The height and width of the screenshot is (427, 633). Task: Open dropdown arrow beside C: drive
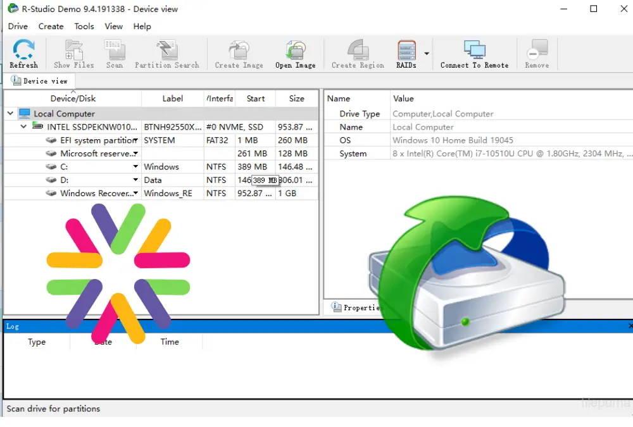pos(135,166)
